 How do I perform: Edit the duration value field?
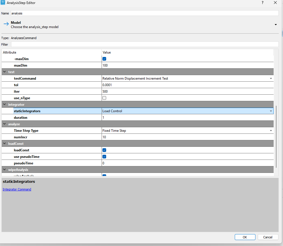(x=188, y=118)
